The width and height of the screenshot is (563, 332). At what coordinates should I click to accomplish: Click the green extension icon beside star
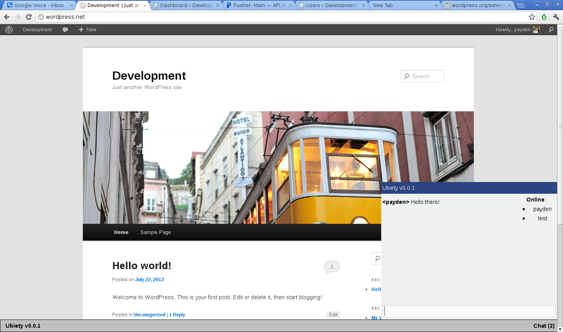[x=544, y=17]
